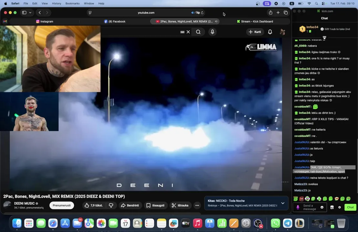
Task: Click the YouTube search magnifier icon
Action: (x=198, y=32)
